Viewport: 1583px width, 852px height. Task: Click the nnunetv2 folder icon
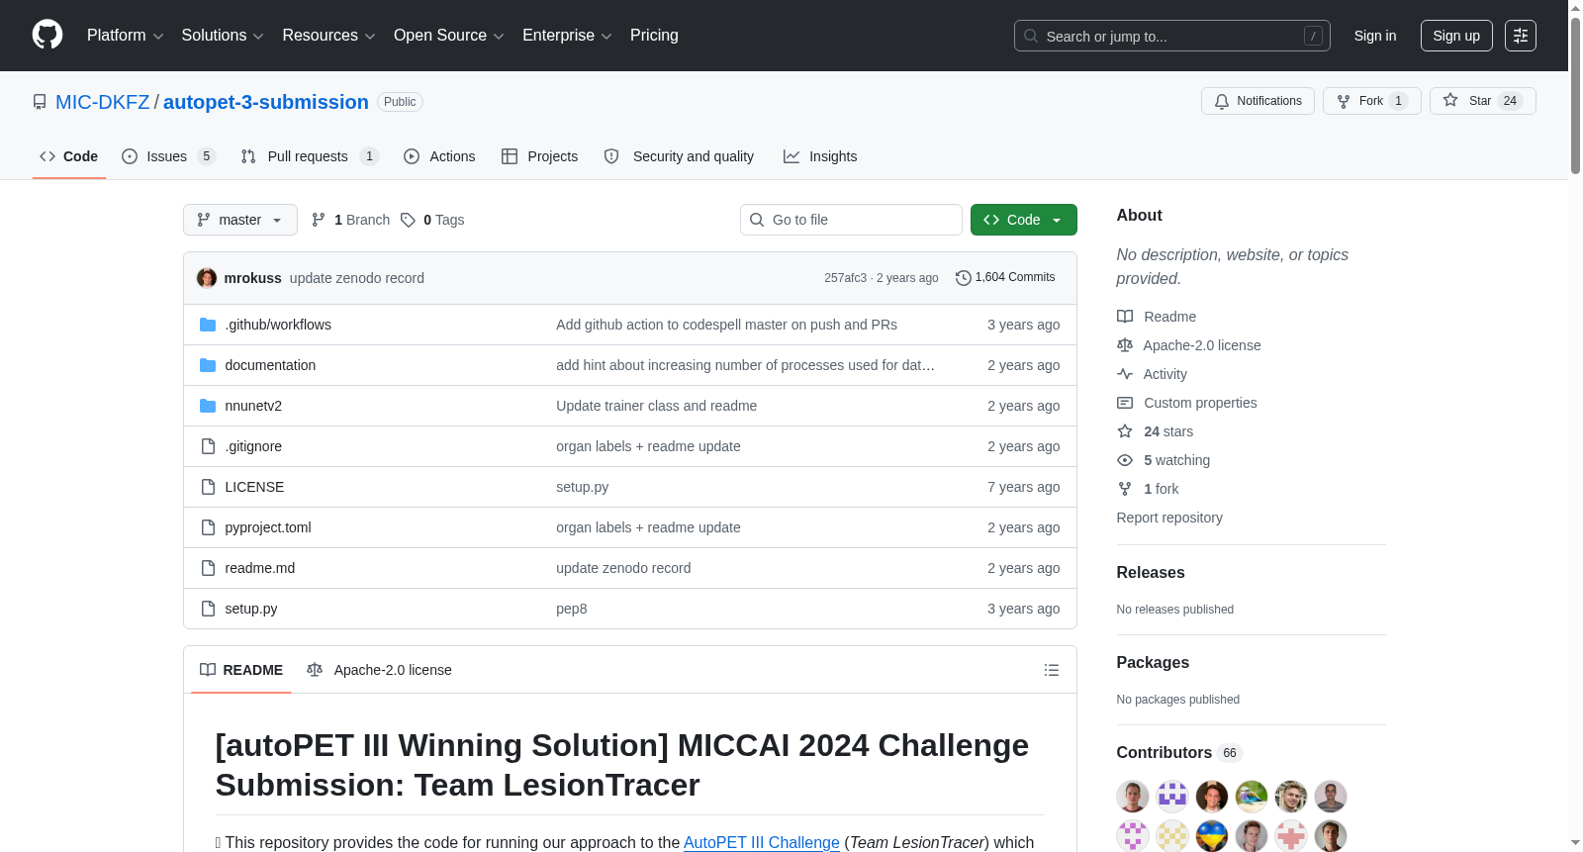click(208, 406)
